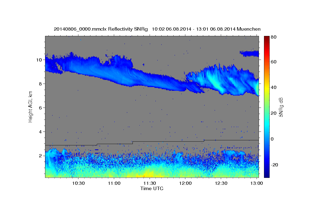Image resolution: width=320 pixels, height=213 pixels.
Task: Click the '11:00' time tick label
Action: click(114, 183)
